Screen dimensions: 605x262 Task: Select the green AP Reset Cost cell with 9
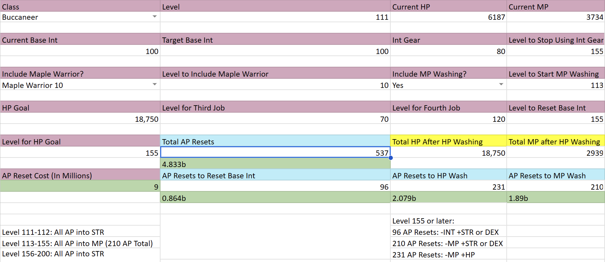coord(80,186)
